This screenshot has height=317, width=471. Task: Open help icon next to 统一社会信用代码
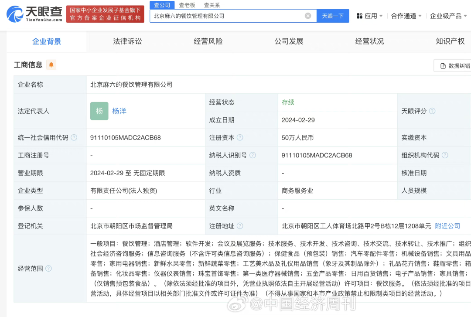(74, 137)
